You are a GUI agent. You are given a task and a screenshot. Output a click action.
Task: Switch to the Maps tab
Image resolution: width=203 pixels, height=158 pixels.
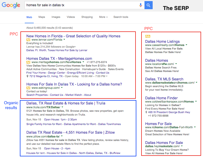[x=42, y=17]
